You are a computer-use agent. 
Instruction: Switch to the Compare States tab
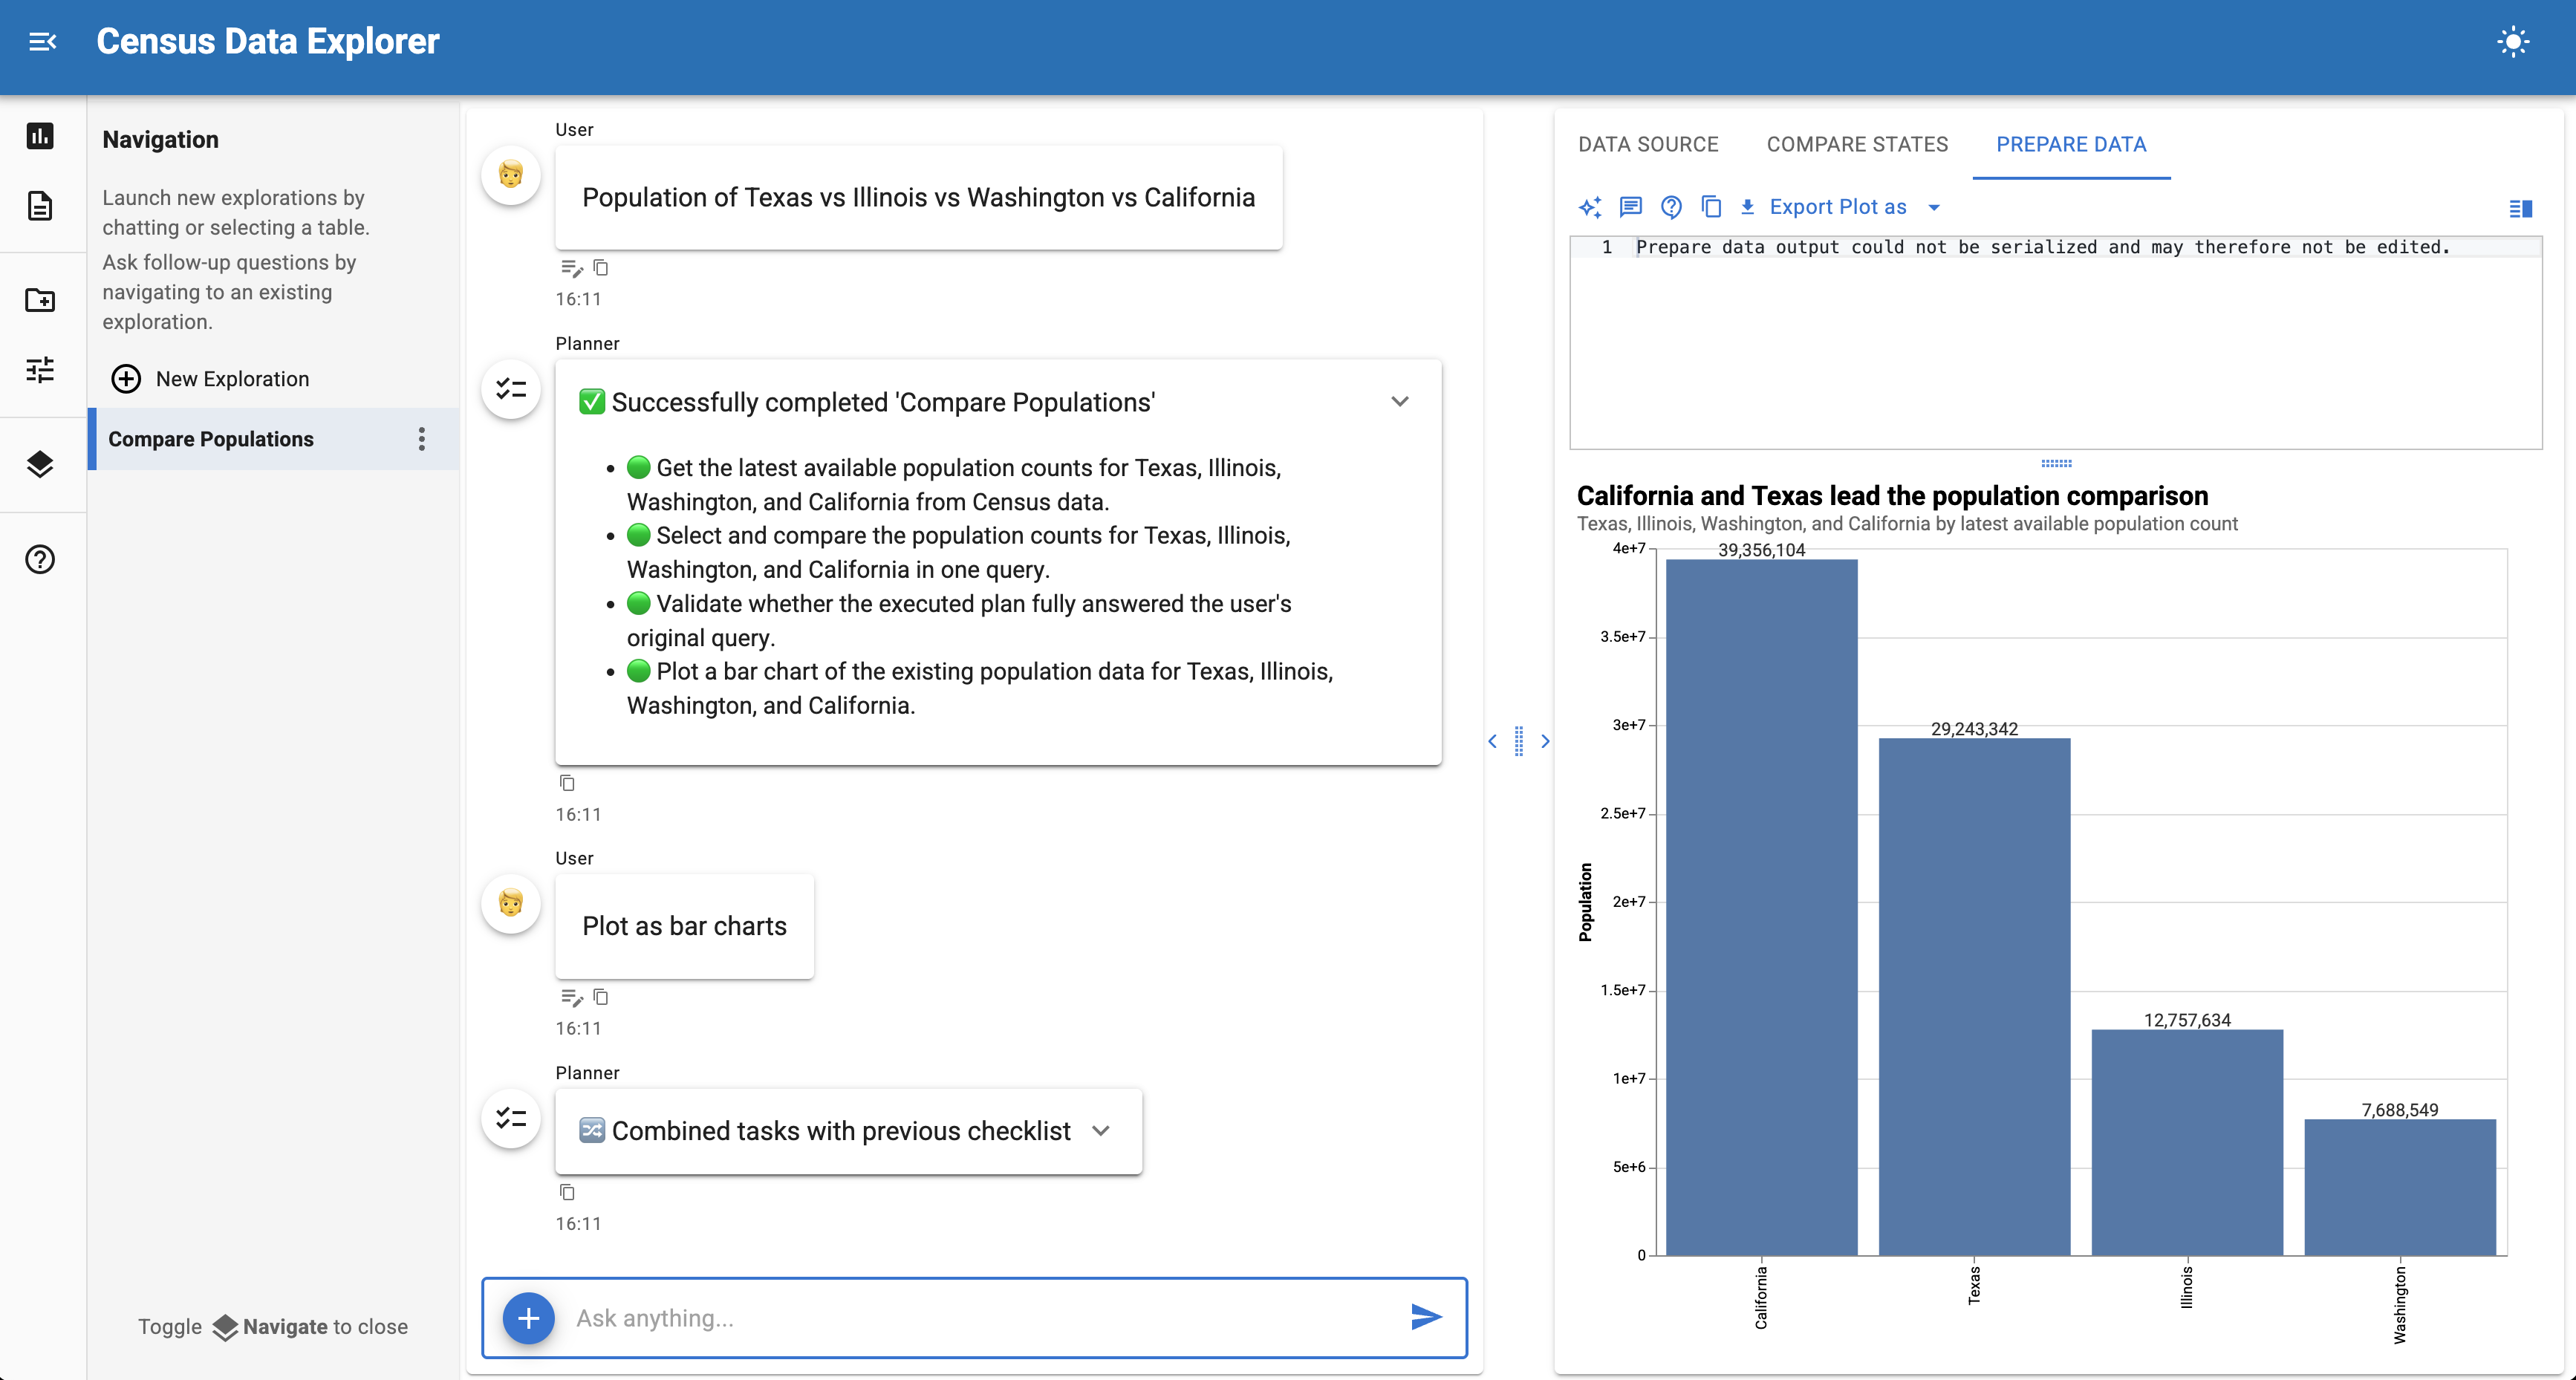tap(1857, 144)
